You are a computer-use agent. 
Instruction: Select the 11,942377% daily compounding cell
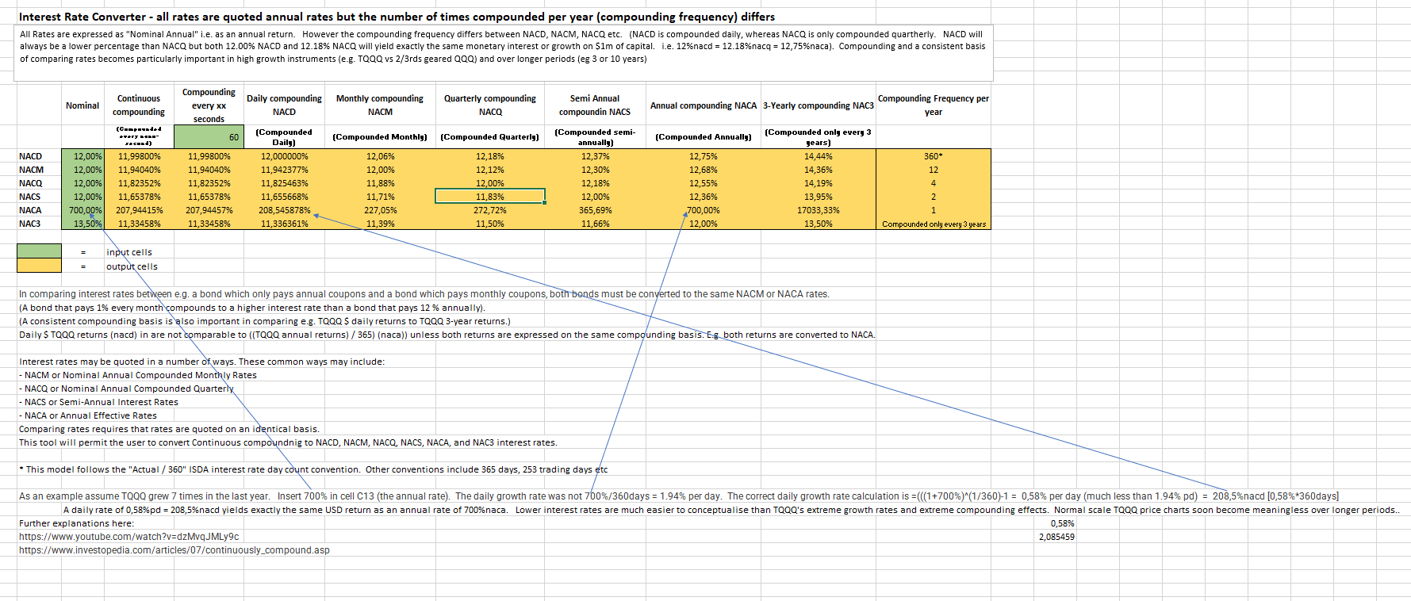point(284,170)
